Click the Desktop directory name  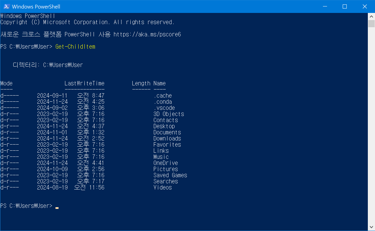164,126
